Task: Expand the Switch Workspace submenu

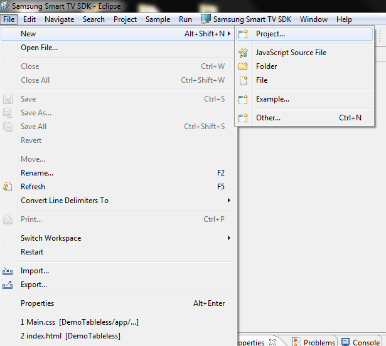Action: coord(229,238)
